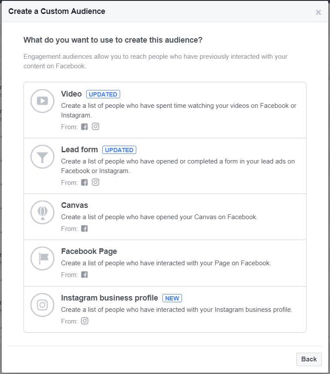Click the "From:" label in Facebook Page row

coord(70,275)
